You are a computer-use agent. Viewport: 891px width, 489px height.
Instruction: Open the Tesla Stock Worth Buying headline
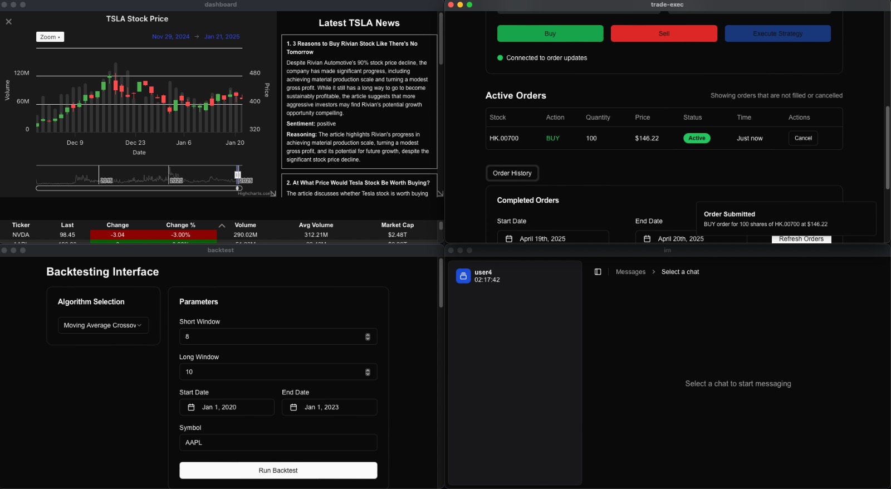point(358,183)
